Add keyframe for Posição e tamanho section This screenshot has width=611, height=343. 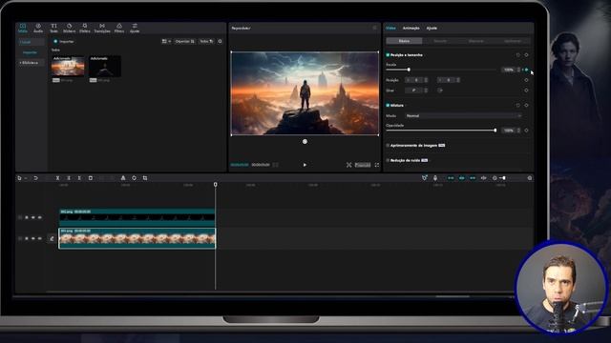pyautogui.click(x=526, y=55)
